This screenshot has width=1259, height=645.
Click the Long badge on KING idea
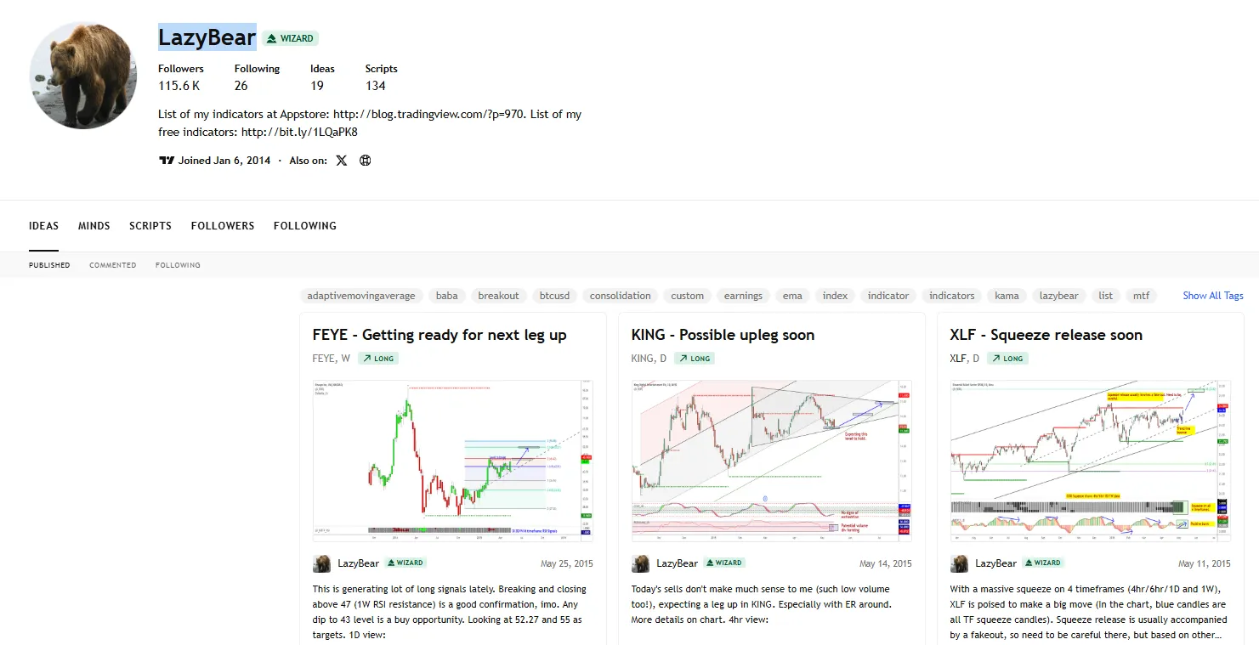tap(695, 359)
